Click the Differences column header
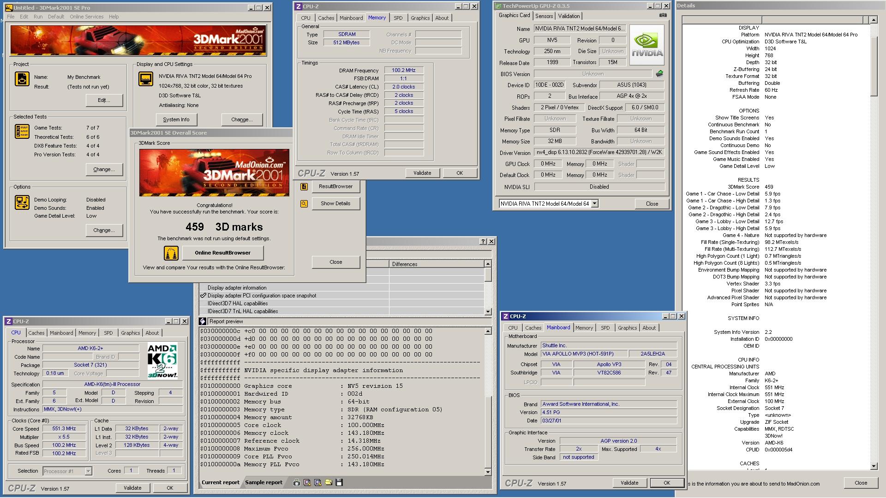Screen dimensions: 886x498 [x=436, y=264]
